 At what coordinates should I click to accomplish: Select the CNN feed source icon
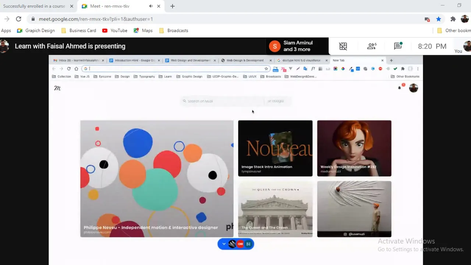[x=240, y=244]
